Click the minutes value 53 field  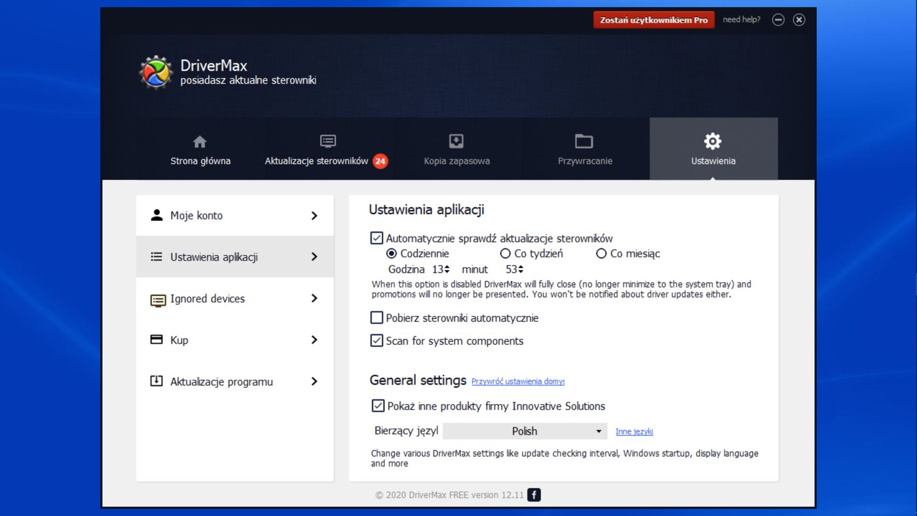(511, 269)
